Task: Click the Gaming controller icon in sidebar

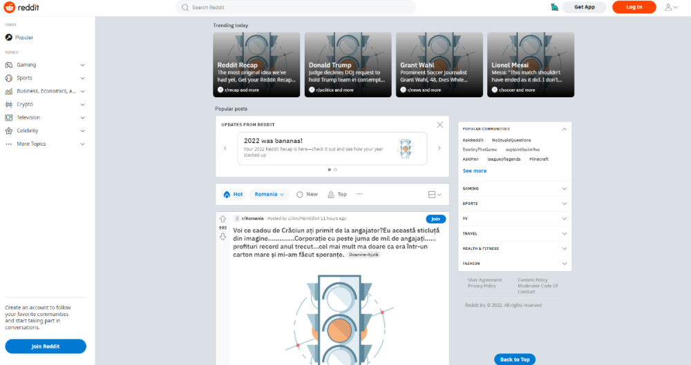Action: (x=9, y=65)
